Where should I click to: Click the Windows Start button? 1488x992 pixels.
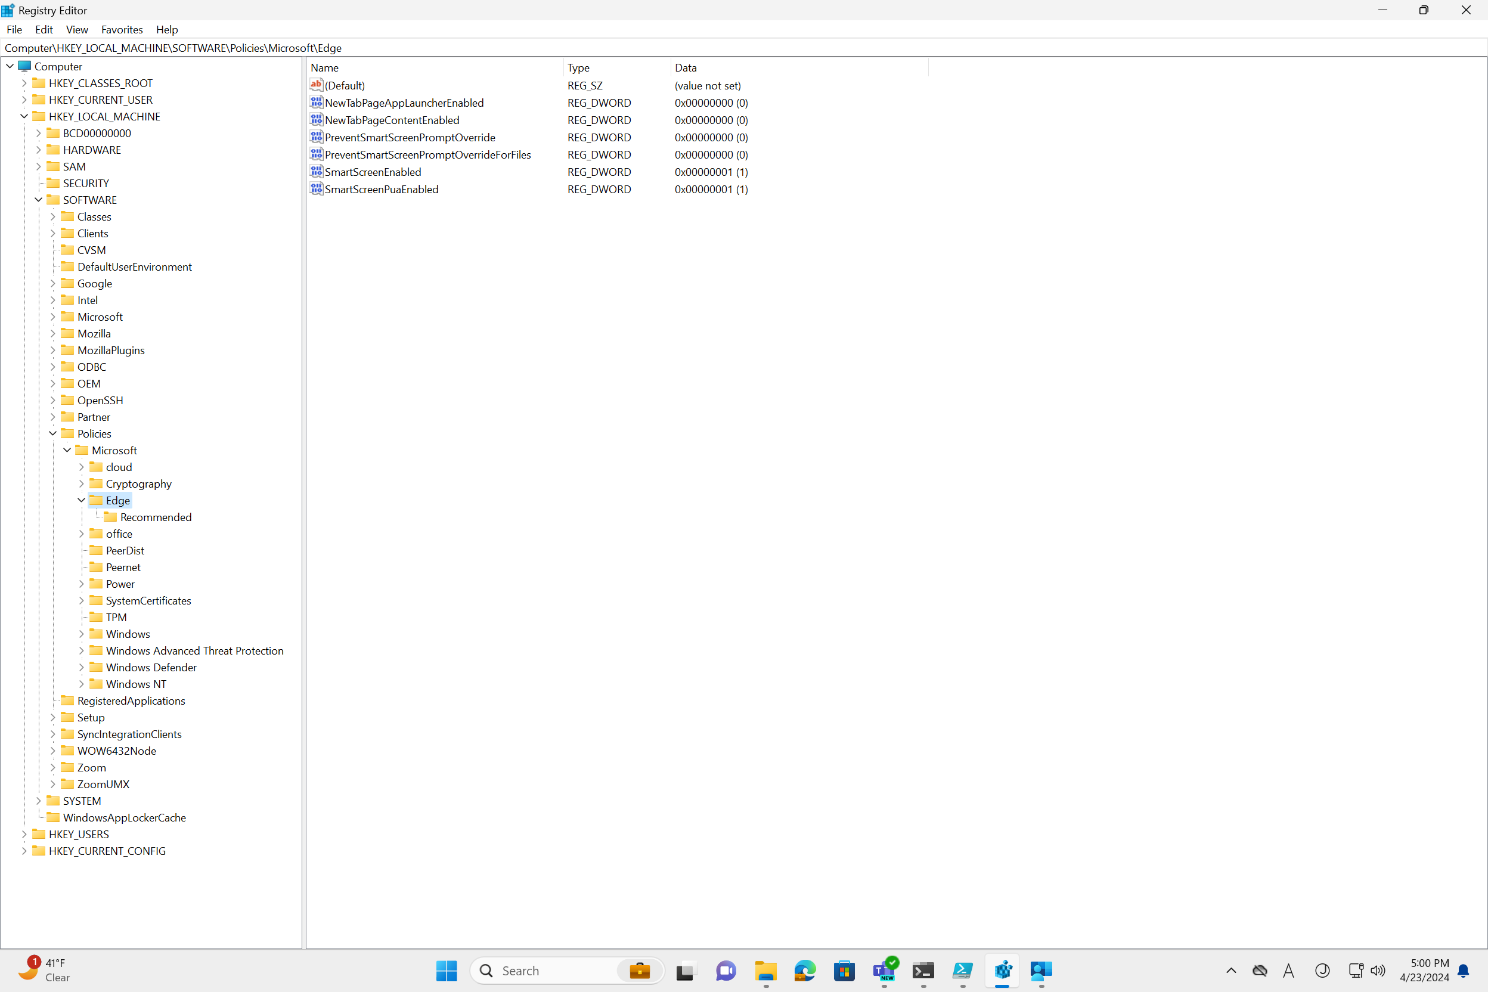(x=447, y=971)
